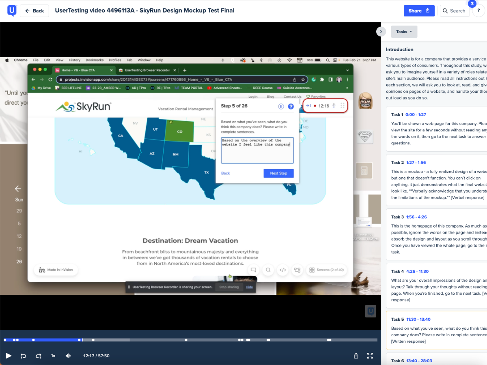The image size is (487, 365).
Task: Click the Step 5 of 26 pause icon
Action: (281, 106)
